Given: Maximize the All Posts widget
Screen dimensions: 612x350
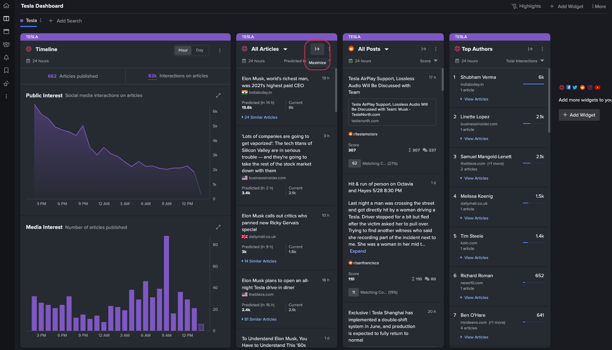Looking at the screenshot, I should (424, 49).
